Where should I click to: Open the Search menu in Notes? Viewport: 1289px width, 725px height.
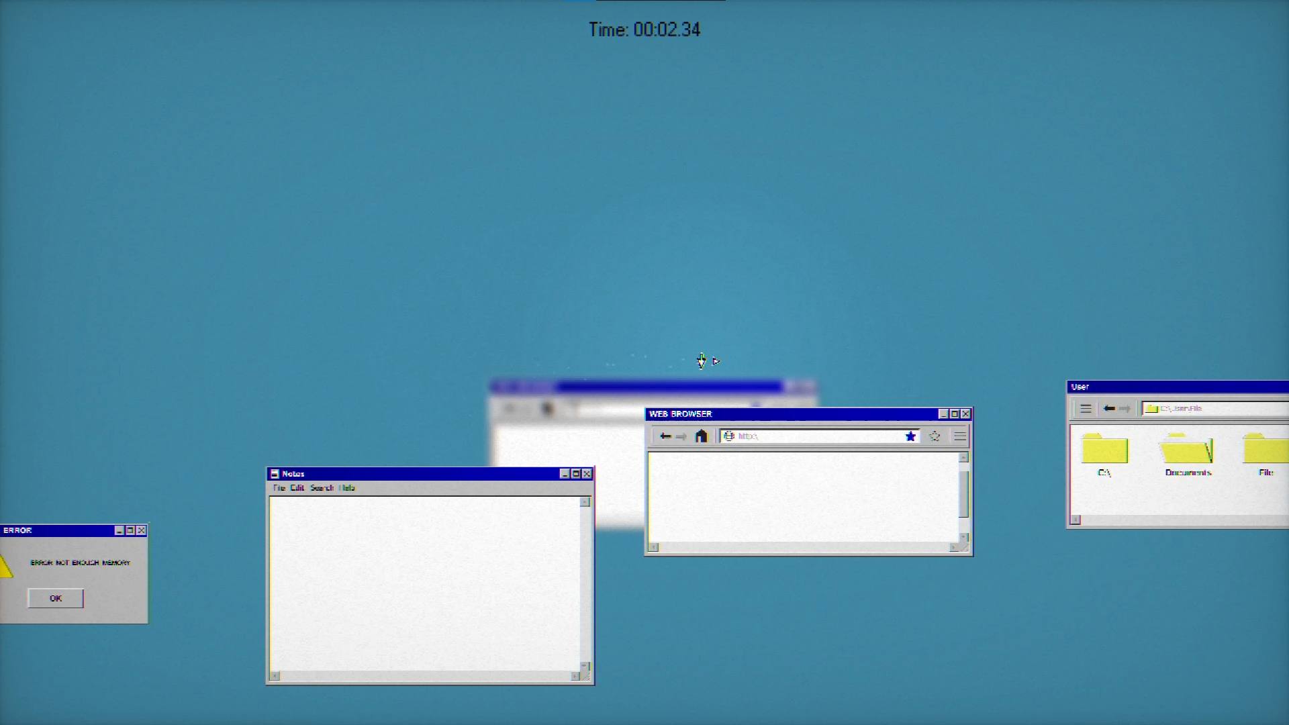click(x=322, y=488)
